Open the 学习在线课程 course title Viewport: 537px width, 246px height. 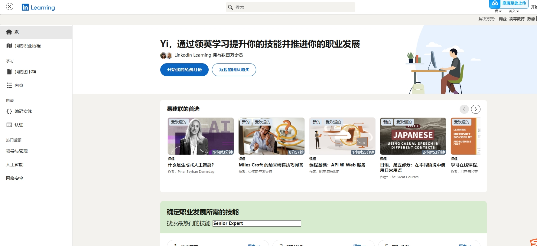(x=465, y=165)
